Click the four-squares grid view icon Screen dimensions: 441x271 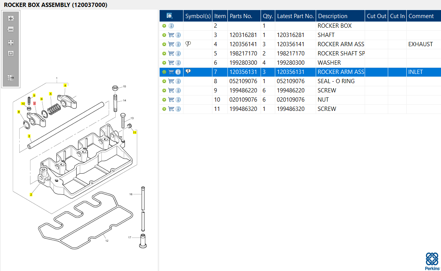coord(11,43)
